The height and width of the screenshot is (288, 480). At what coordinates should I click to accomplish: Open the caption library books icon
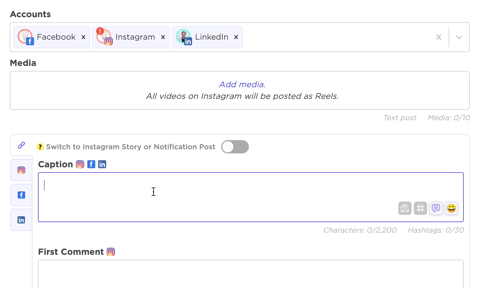click(x=405, y=208)
